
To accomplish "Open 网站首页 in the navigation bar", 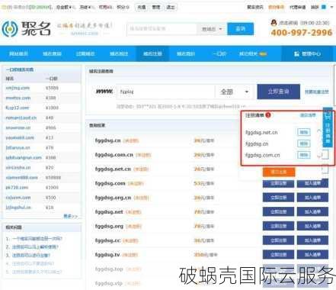I will click(x=18, y=54).
